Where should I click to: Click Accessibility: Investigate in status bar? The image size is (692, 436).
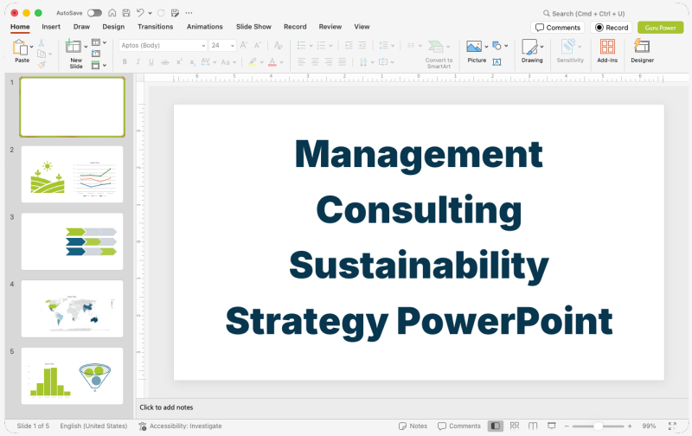tap(181, 426)
